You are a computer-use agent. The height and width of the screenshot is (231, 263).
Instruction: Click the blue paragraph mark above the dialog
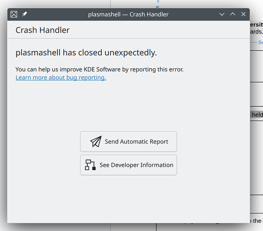(158, 7)
